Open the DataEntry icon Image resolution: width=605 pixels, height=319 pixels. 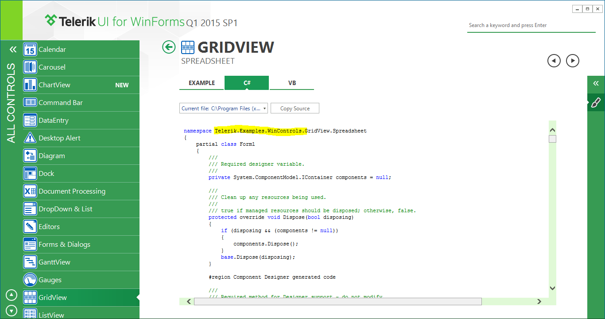coord(30,120)
